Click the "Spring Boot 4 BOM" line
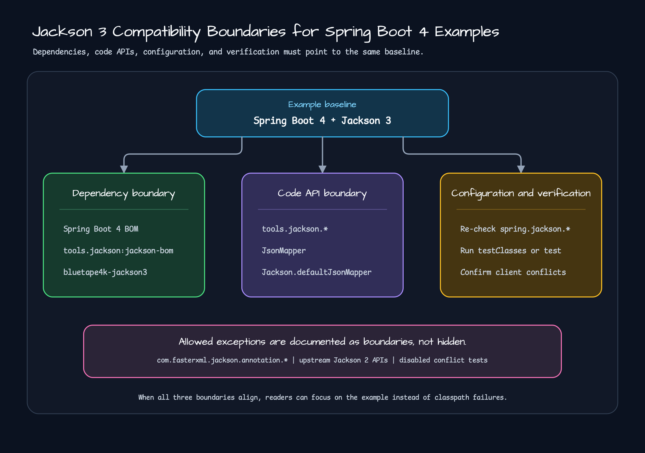Image resolution: width=645 pixels, height=453 pixels. pos(101,229)
